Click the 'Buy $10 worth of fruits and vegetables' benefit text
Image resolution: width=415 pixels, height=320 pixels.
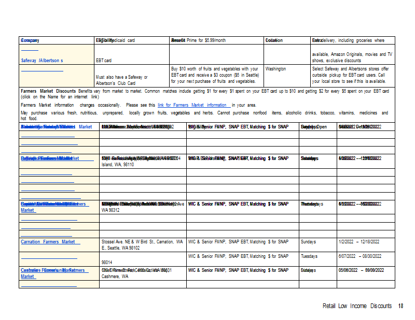click(x=215, y=75)
